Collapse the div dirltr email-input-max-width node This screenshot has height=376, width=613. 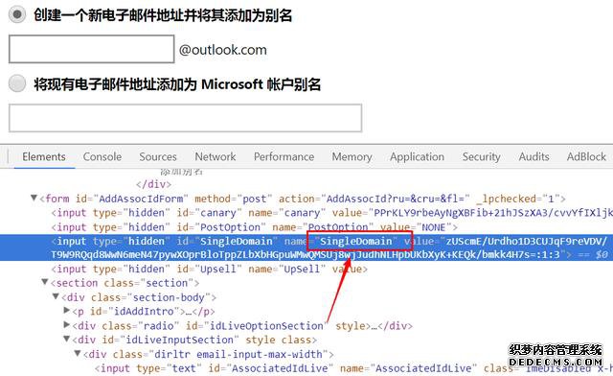[x=78, y=354]
